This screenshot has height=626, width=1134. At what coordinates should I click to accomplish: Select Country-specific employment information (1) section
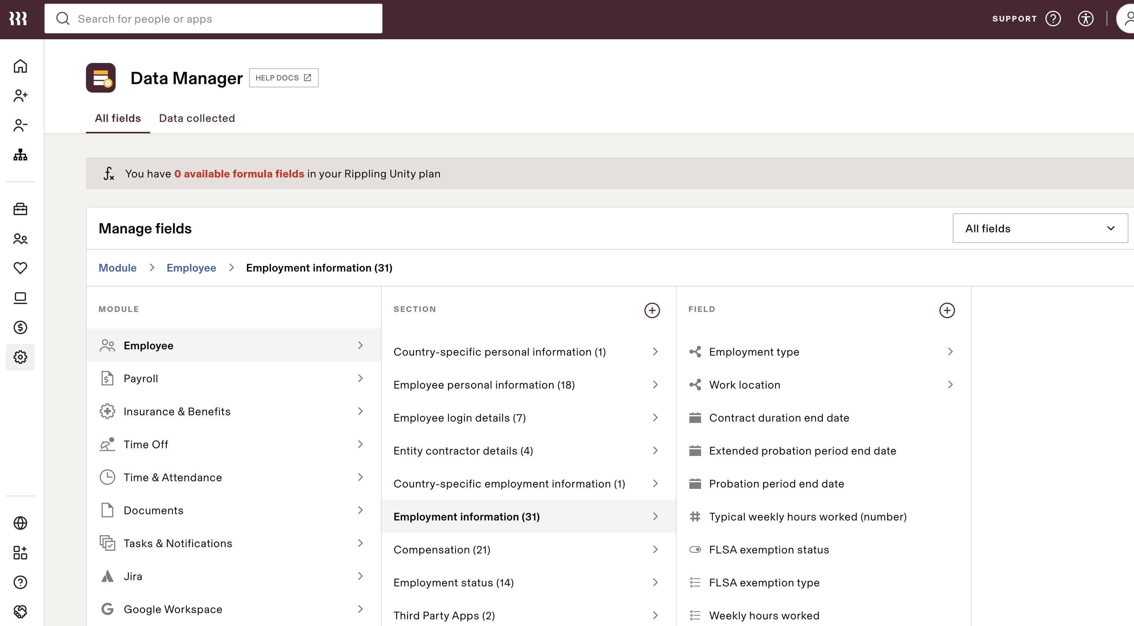click(x=528, y=483)
